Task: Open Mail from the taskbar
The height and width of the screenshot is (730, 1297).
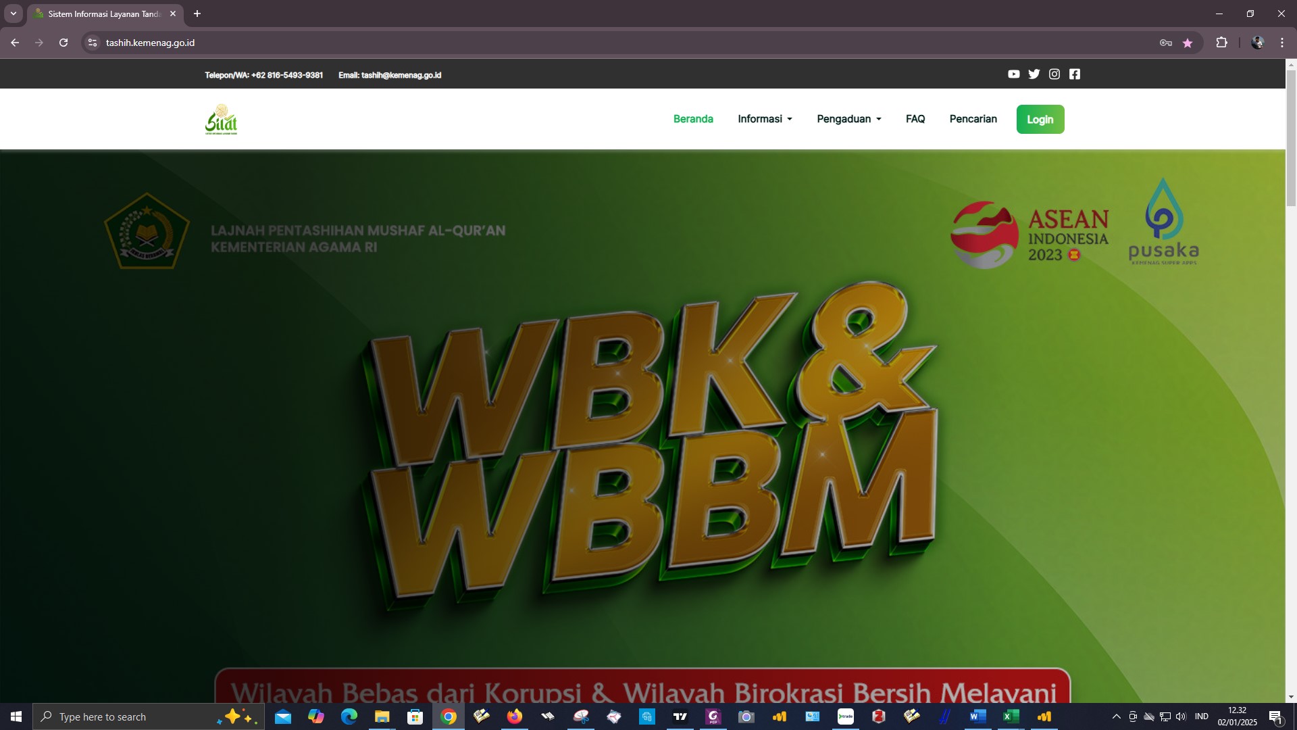Action: (x=283, y=716)
